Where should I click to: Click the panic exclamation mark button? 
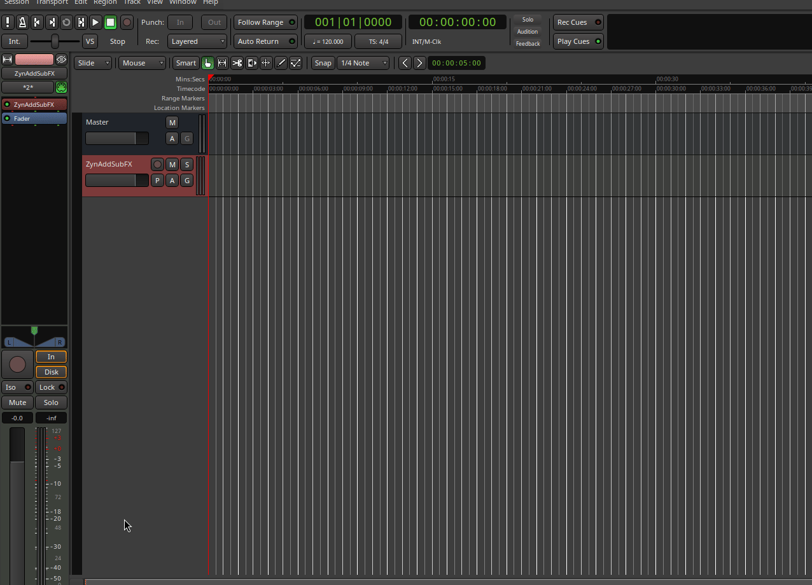coord(8,22)
